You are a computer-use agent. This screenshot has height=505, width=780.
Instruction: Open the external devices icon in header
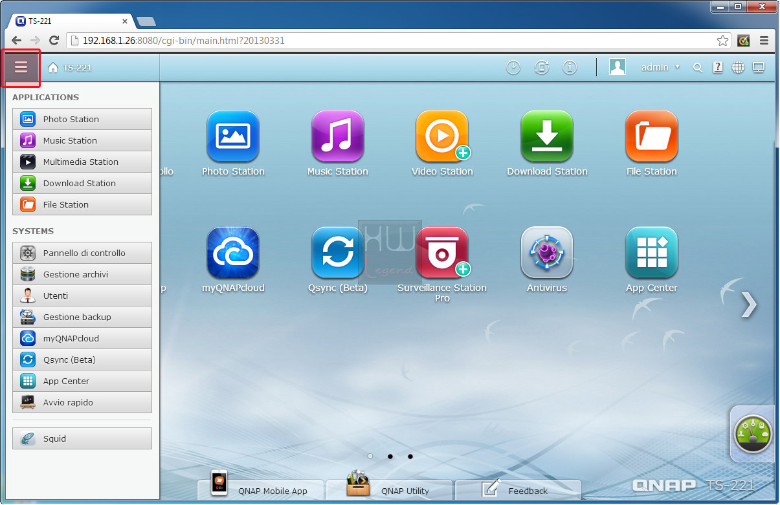tap(542, 67)
